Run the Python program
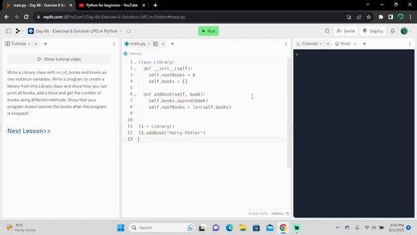 pyautogui.click(x=208, y=31)
